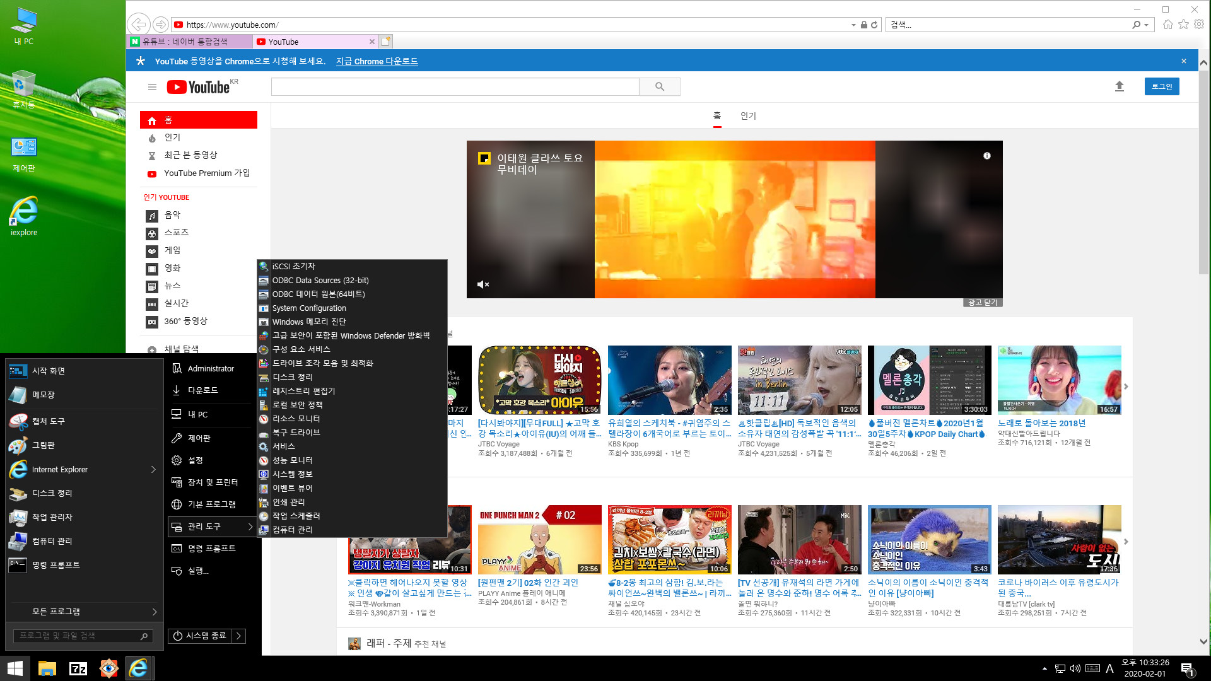Image resolution: width=1211 pixels, height=681 pixels.
Task: Click next arrow on second video row
Action: (x=1126, y=542)
